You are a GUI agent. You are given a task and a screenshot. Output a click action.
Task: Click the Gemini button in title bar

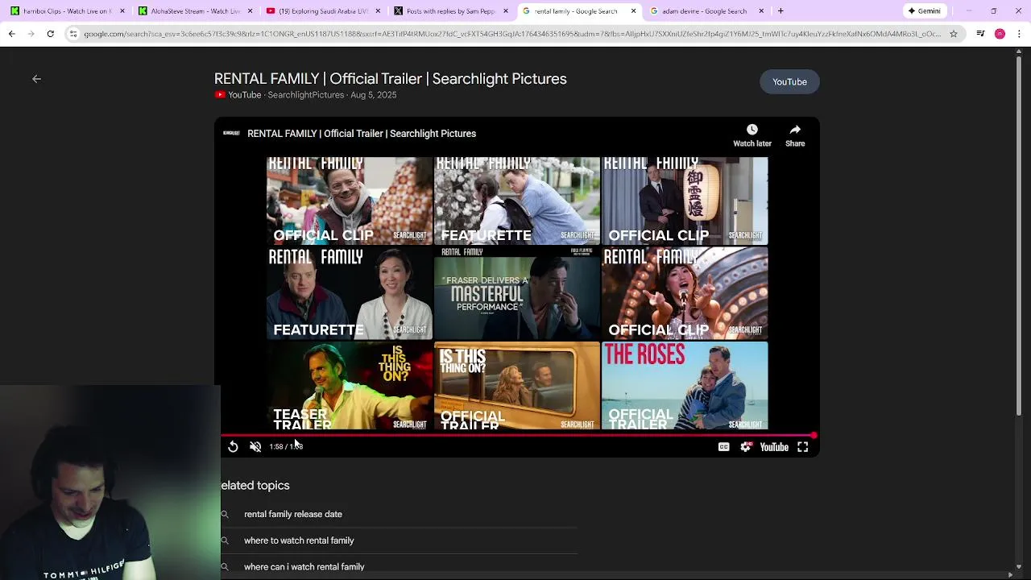(x=924, y=11)
